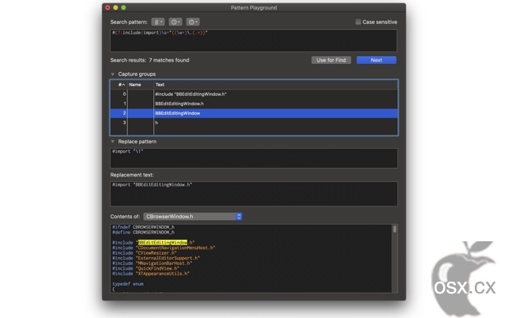Open the recent search history clock menu
The height and width of the screenshot is (318, 508).
click(175, 22)
